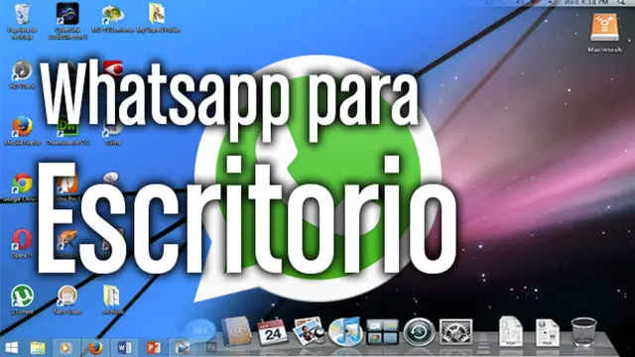Open the shortcut at the top of the second icon column
The width and height of the screenshot is (635, 357).
click(x=67, y=14)
